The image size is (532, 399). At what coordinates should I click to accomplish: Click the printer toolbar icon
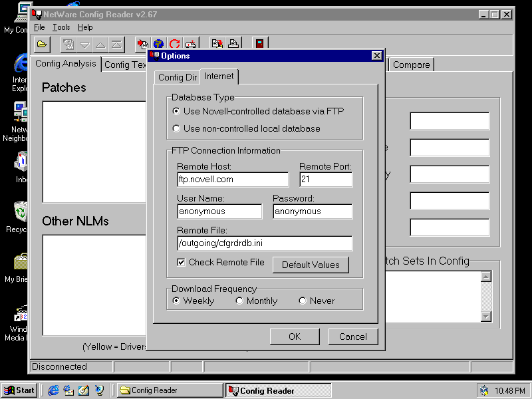pos(233,43)
